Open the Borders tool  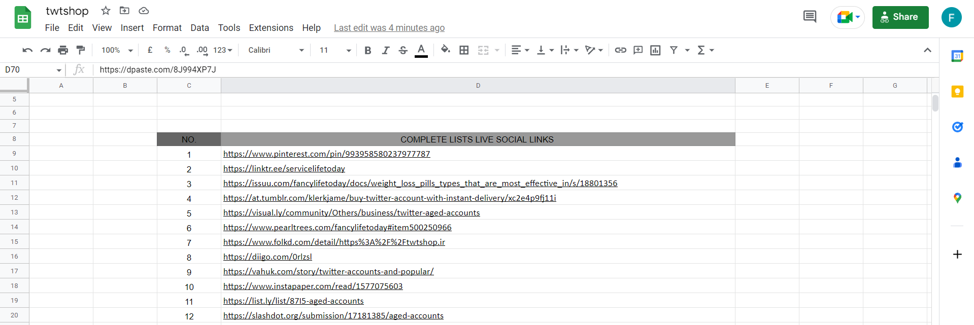464,50
